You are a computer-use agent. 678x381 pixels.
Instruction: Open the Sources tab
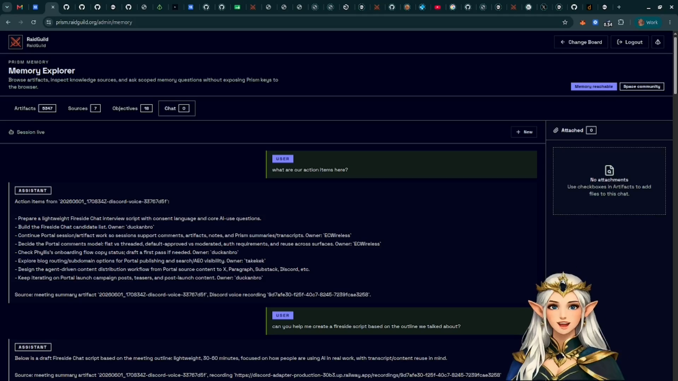click(84, 108)
